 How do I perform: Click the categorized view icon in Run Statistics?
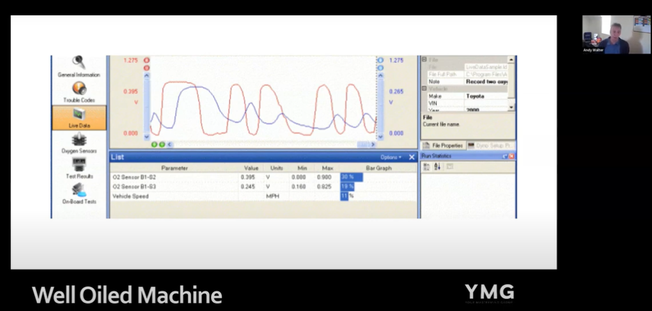click(427, 167)
